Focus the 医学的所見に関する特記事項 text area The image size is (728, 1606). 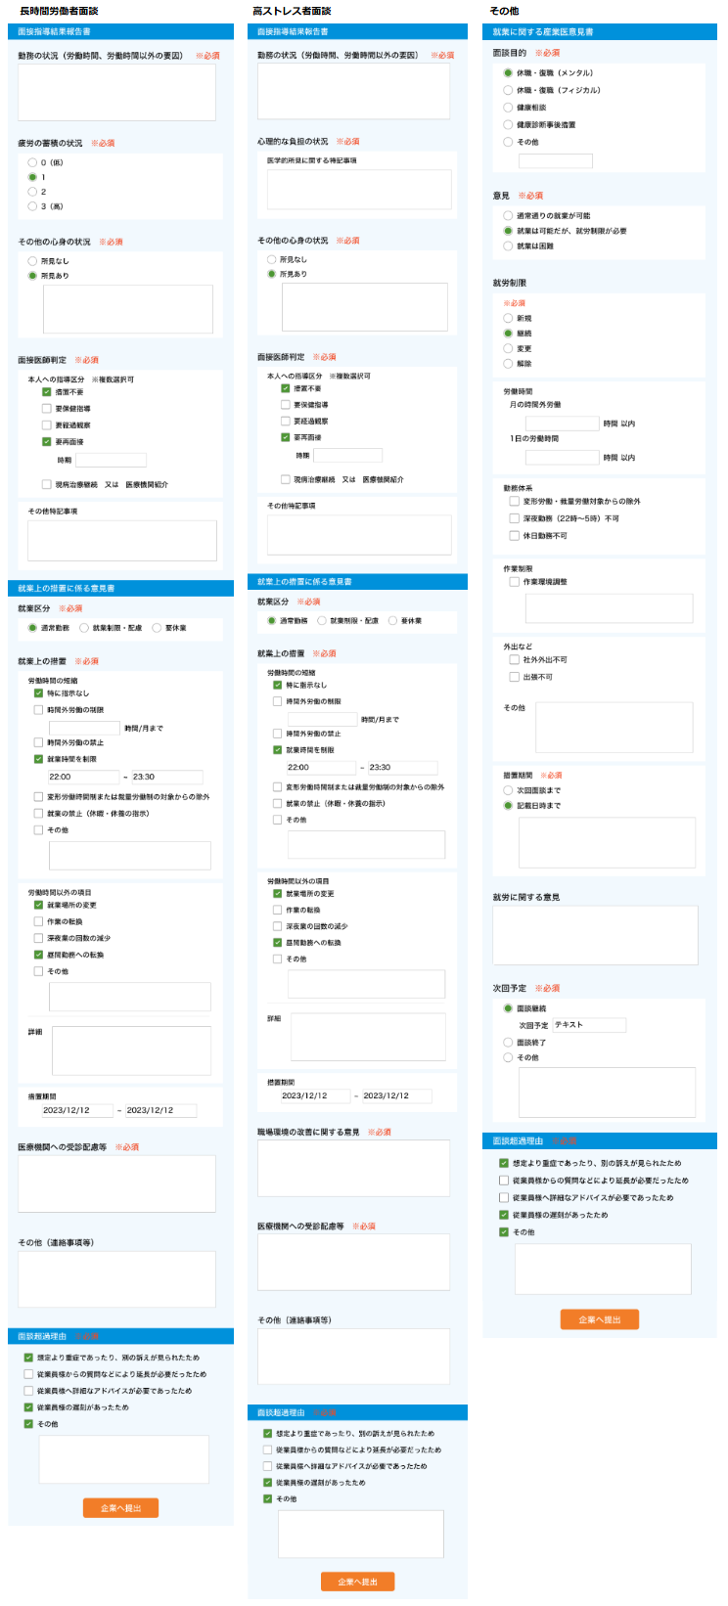pos(359,189)
